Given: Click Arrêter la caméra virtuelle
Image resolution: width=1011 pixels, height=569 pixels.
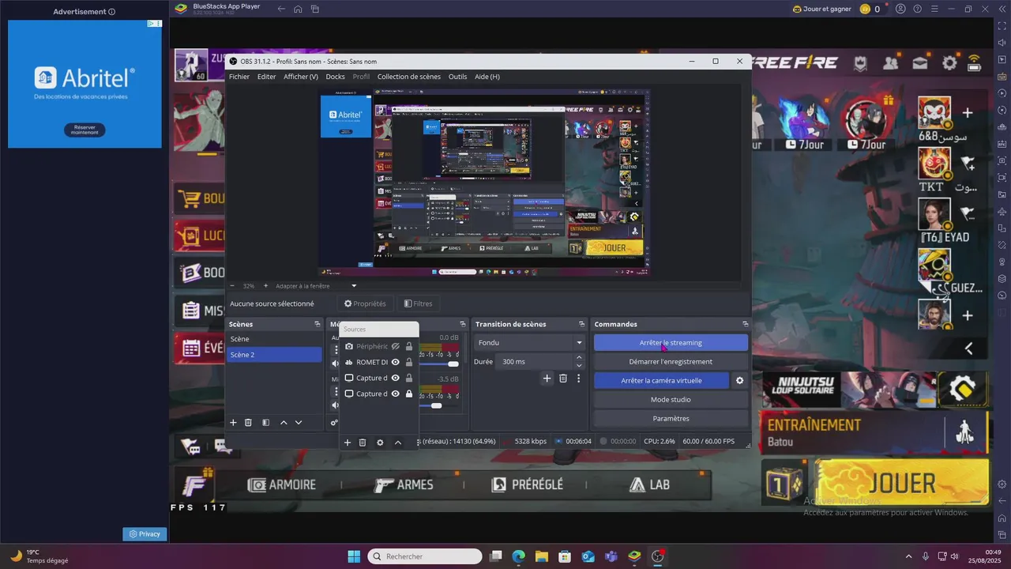Looking at the screenshot, I should (661, 380).
